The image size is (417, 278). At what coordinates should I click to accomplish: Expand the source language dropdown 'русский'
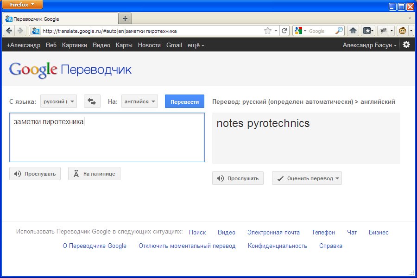click(58, 101)
